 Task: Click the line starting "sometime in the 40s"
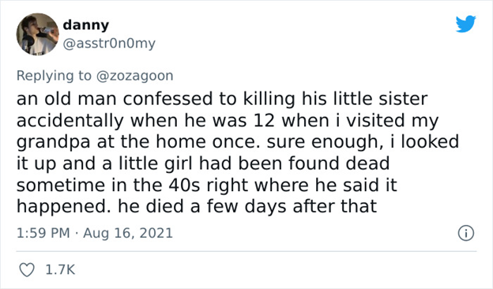point(206,185)
